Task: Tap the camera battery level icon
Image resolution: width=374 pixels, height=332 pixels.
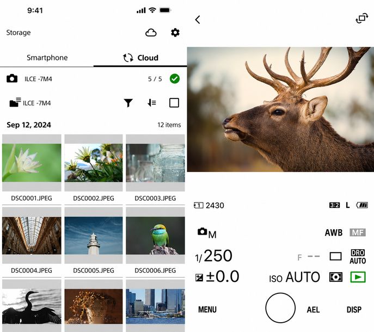Action: point(362,205)
